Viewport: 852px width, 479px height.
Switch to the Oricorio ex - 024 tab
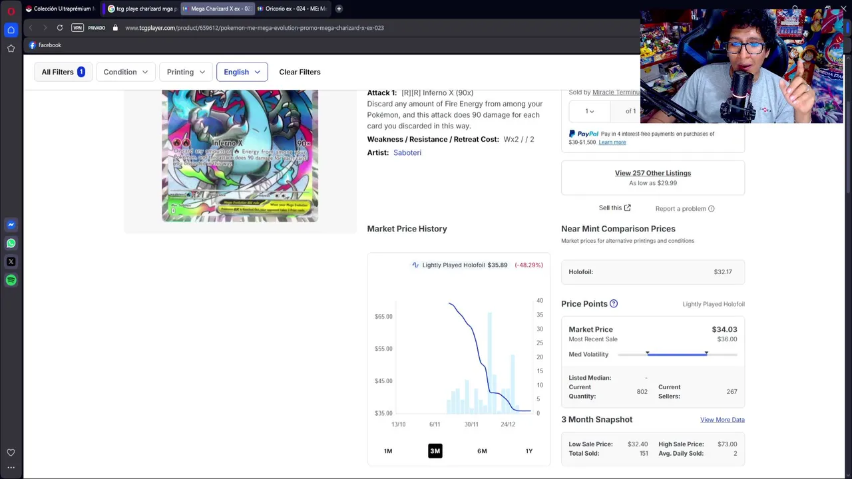(292, 9)
